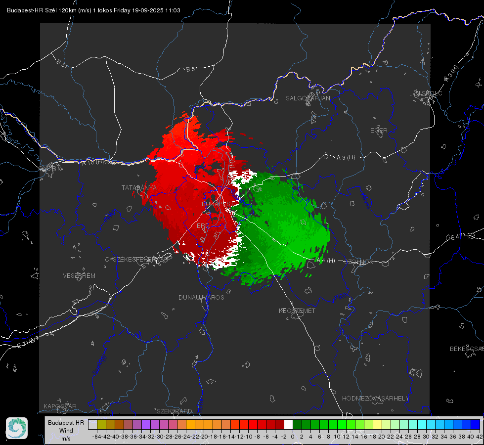Pick the purple swatch above -34
The width and height of the screenshot is (484, 445).
[x=146, y=424]
